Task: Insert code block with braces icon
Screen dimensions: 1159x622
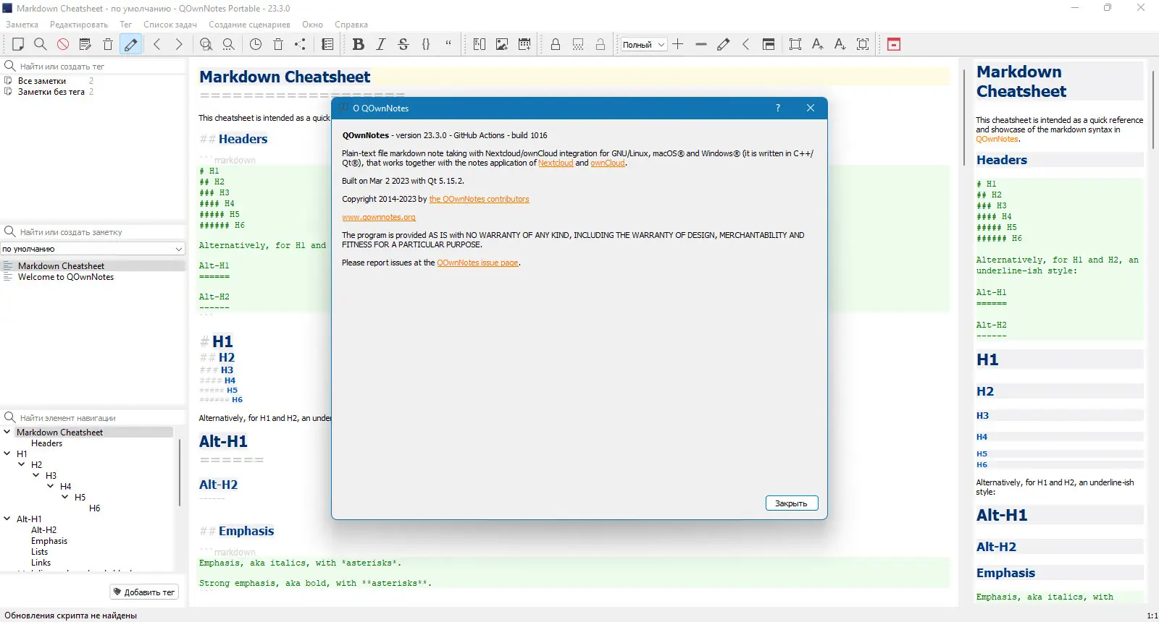Action: pyautogui.click(x=426, y=44)
